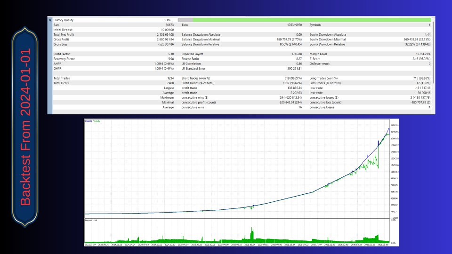Select consecutive wins value 294 (620 842.34)
The height and width of the screenshot is (254, 452).
pos(291,98)
